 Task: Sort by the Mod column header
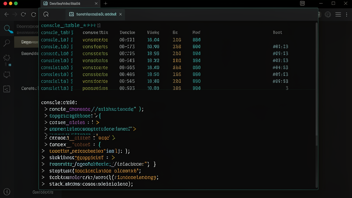pyautogui.click(x=196, y=33)
